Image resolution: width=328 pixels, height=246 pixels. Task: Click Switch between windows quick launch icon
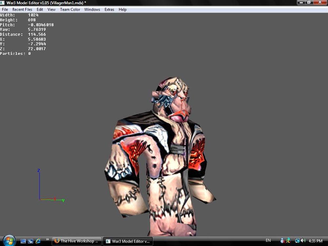tap(31, 241)
